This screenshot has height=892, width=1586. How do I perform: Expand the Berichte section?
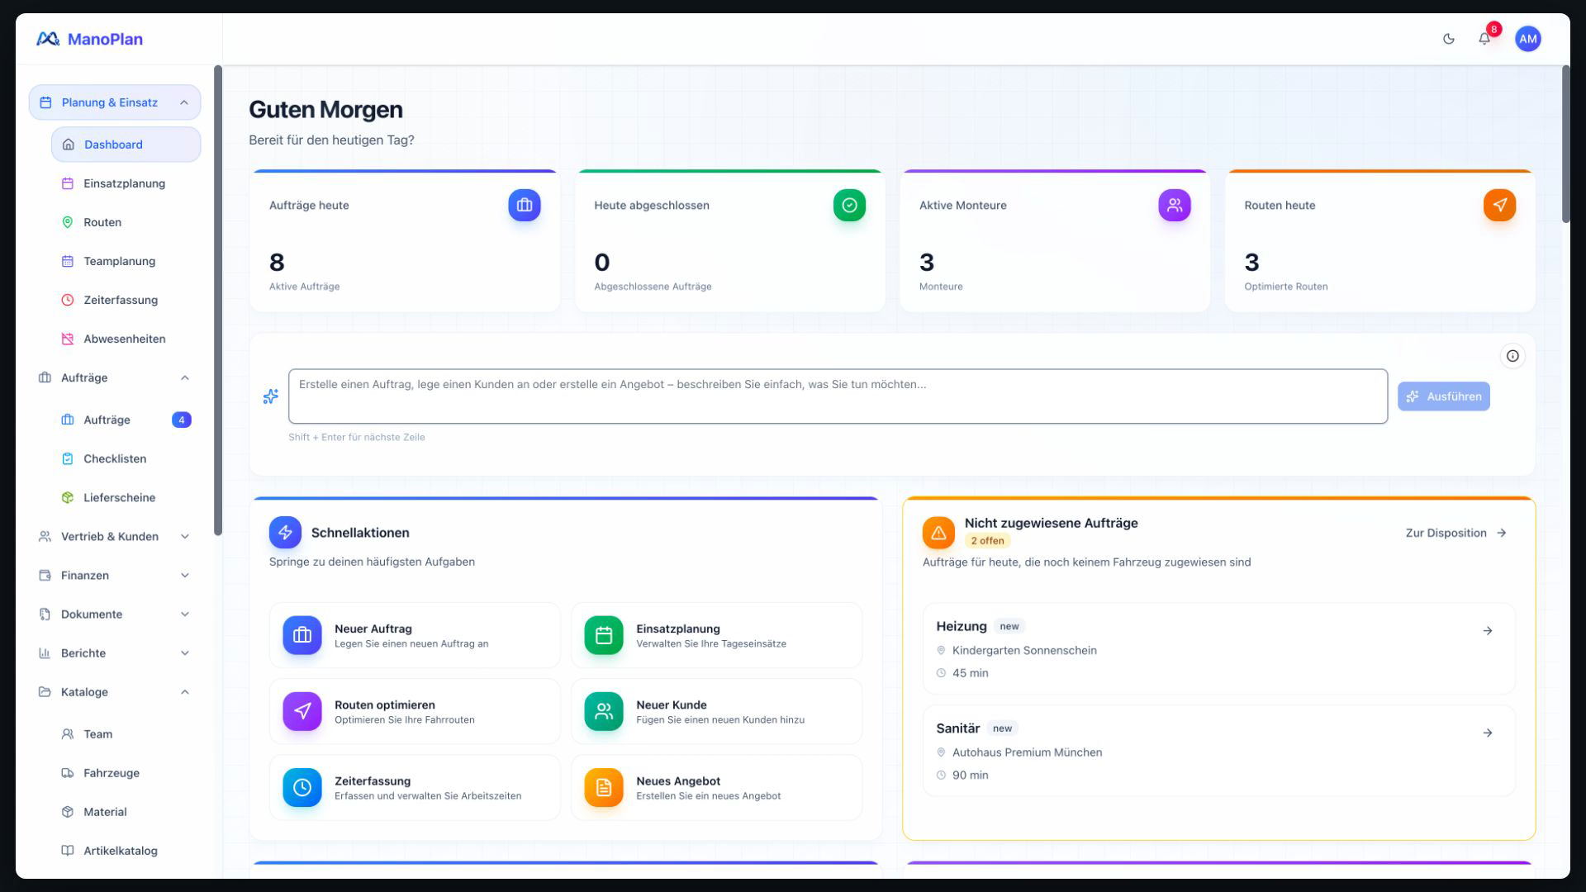click(x=115, y=652)
